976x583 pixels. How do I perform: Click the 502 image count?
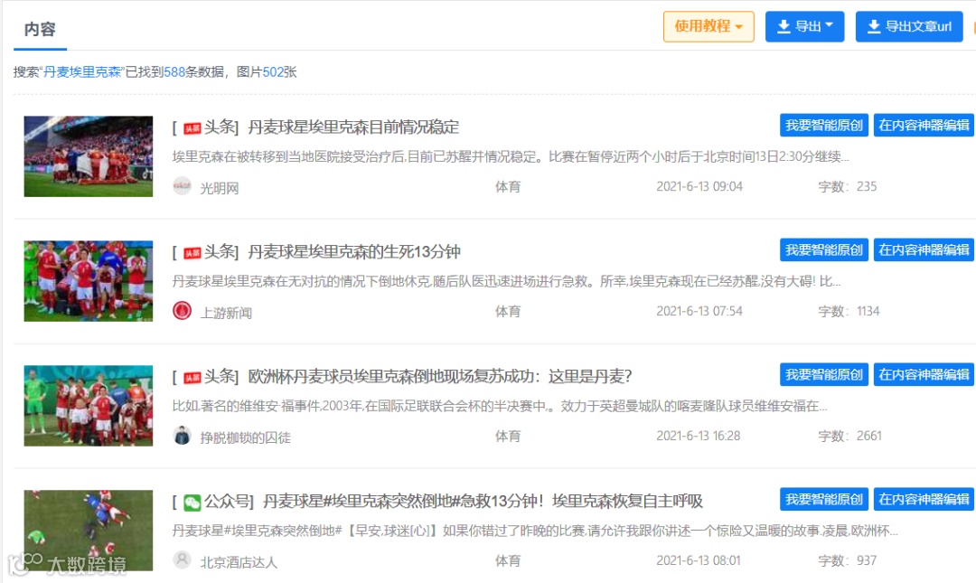[x=273, y=71]
